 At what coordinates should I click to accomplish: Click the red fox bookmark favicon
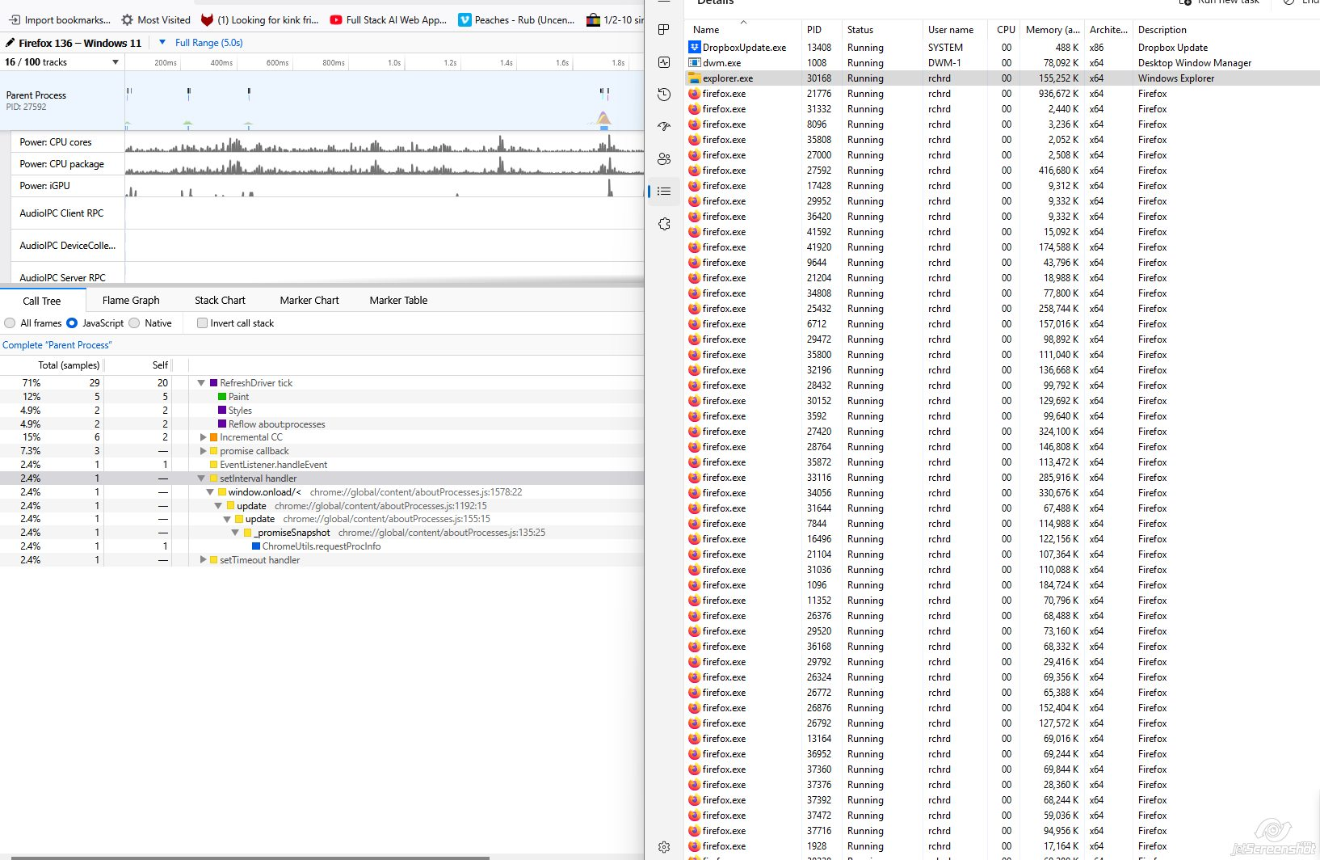coord(207,20)
